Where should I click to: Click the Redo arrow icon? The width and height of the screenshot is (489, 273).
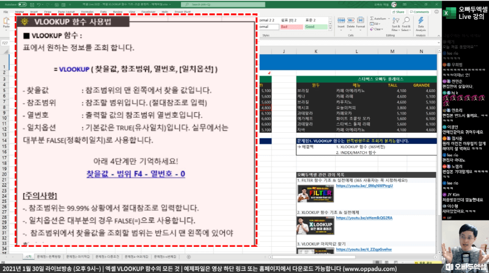point(49,5)
